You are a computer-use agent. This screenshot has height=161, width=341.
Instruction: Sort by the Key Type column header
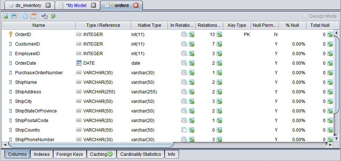coord(237,25)
